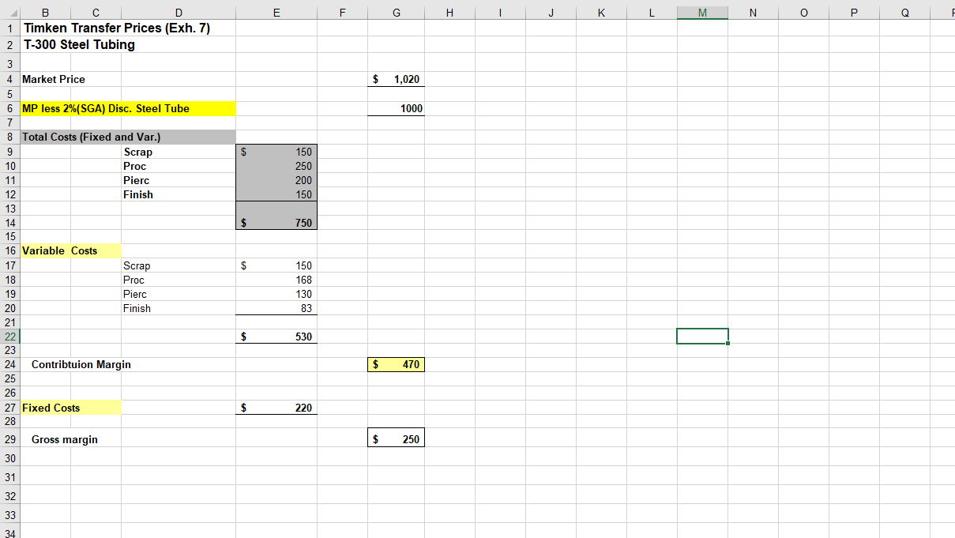Select row 6 via its row header
The image size is (955, 538).
click(9, 108)
